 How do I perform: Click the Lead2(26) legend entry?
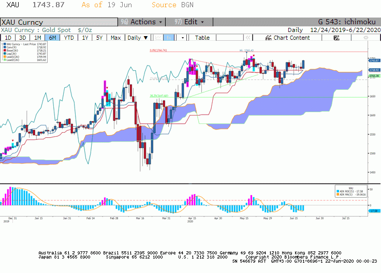pyautogui.click(x=24, y=60)
